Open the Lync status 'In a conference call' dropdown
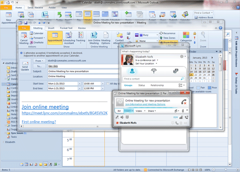The height and width of the screenshot is (172, 240). tap(157, 60)
